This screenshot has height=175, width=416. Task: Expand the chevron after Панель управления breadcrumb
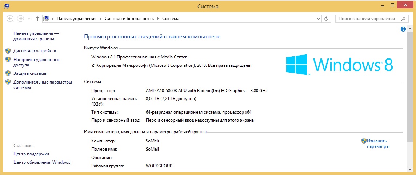(101, 19)
